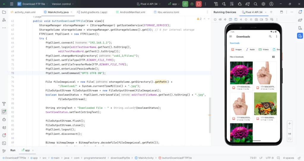The height and width of the screenshot is (161, 304).
Task: Click the UTF-8 encoding indicator
Action: pyautogui.click(x=270, y=158)
